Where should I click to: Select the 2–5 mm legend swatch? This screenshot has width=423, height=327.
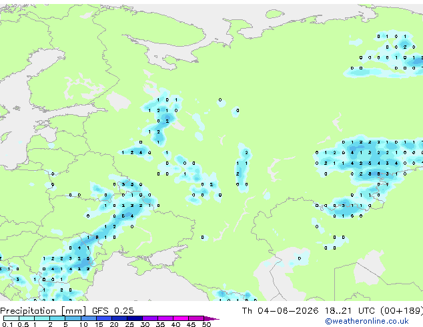pyautogui.click(x=57, y=318)
